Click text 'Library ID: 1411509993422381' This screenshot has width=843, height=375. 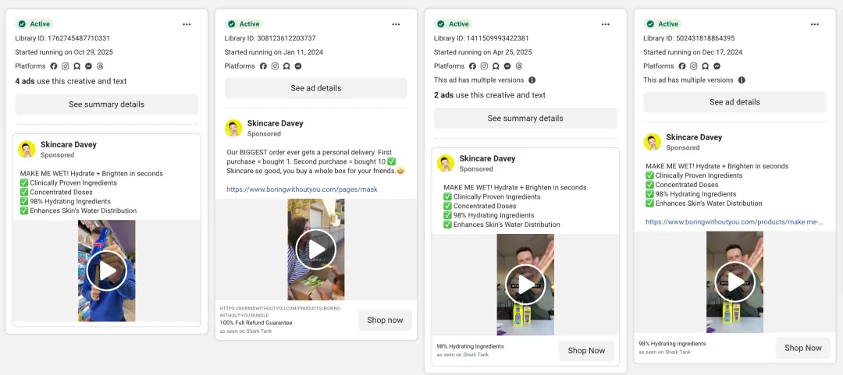[x=481, y=38]
